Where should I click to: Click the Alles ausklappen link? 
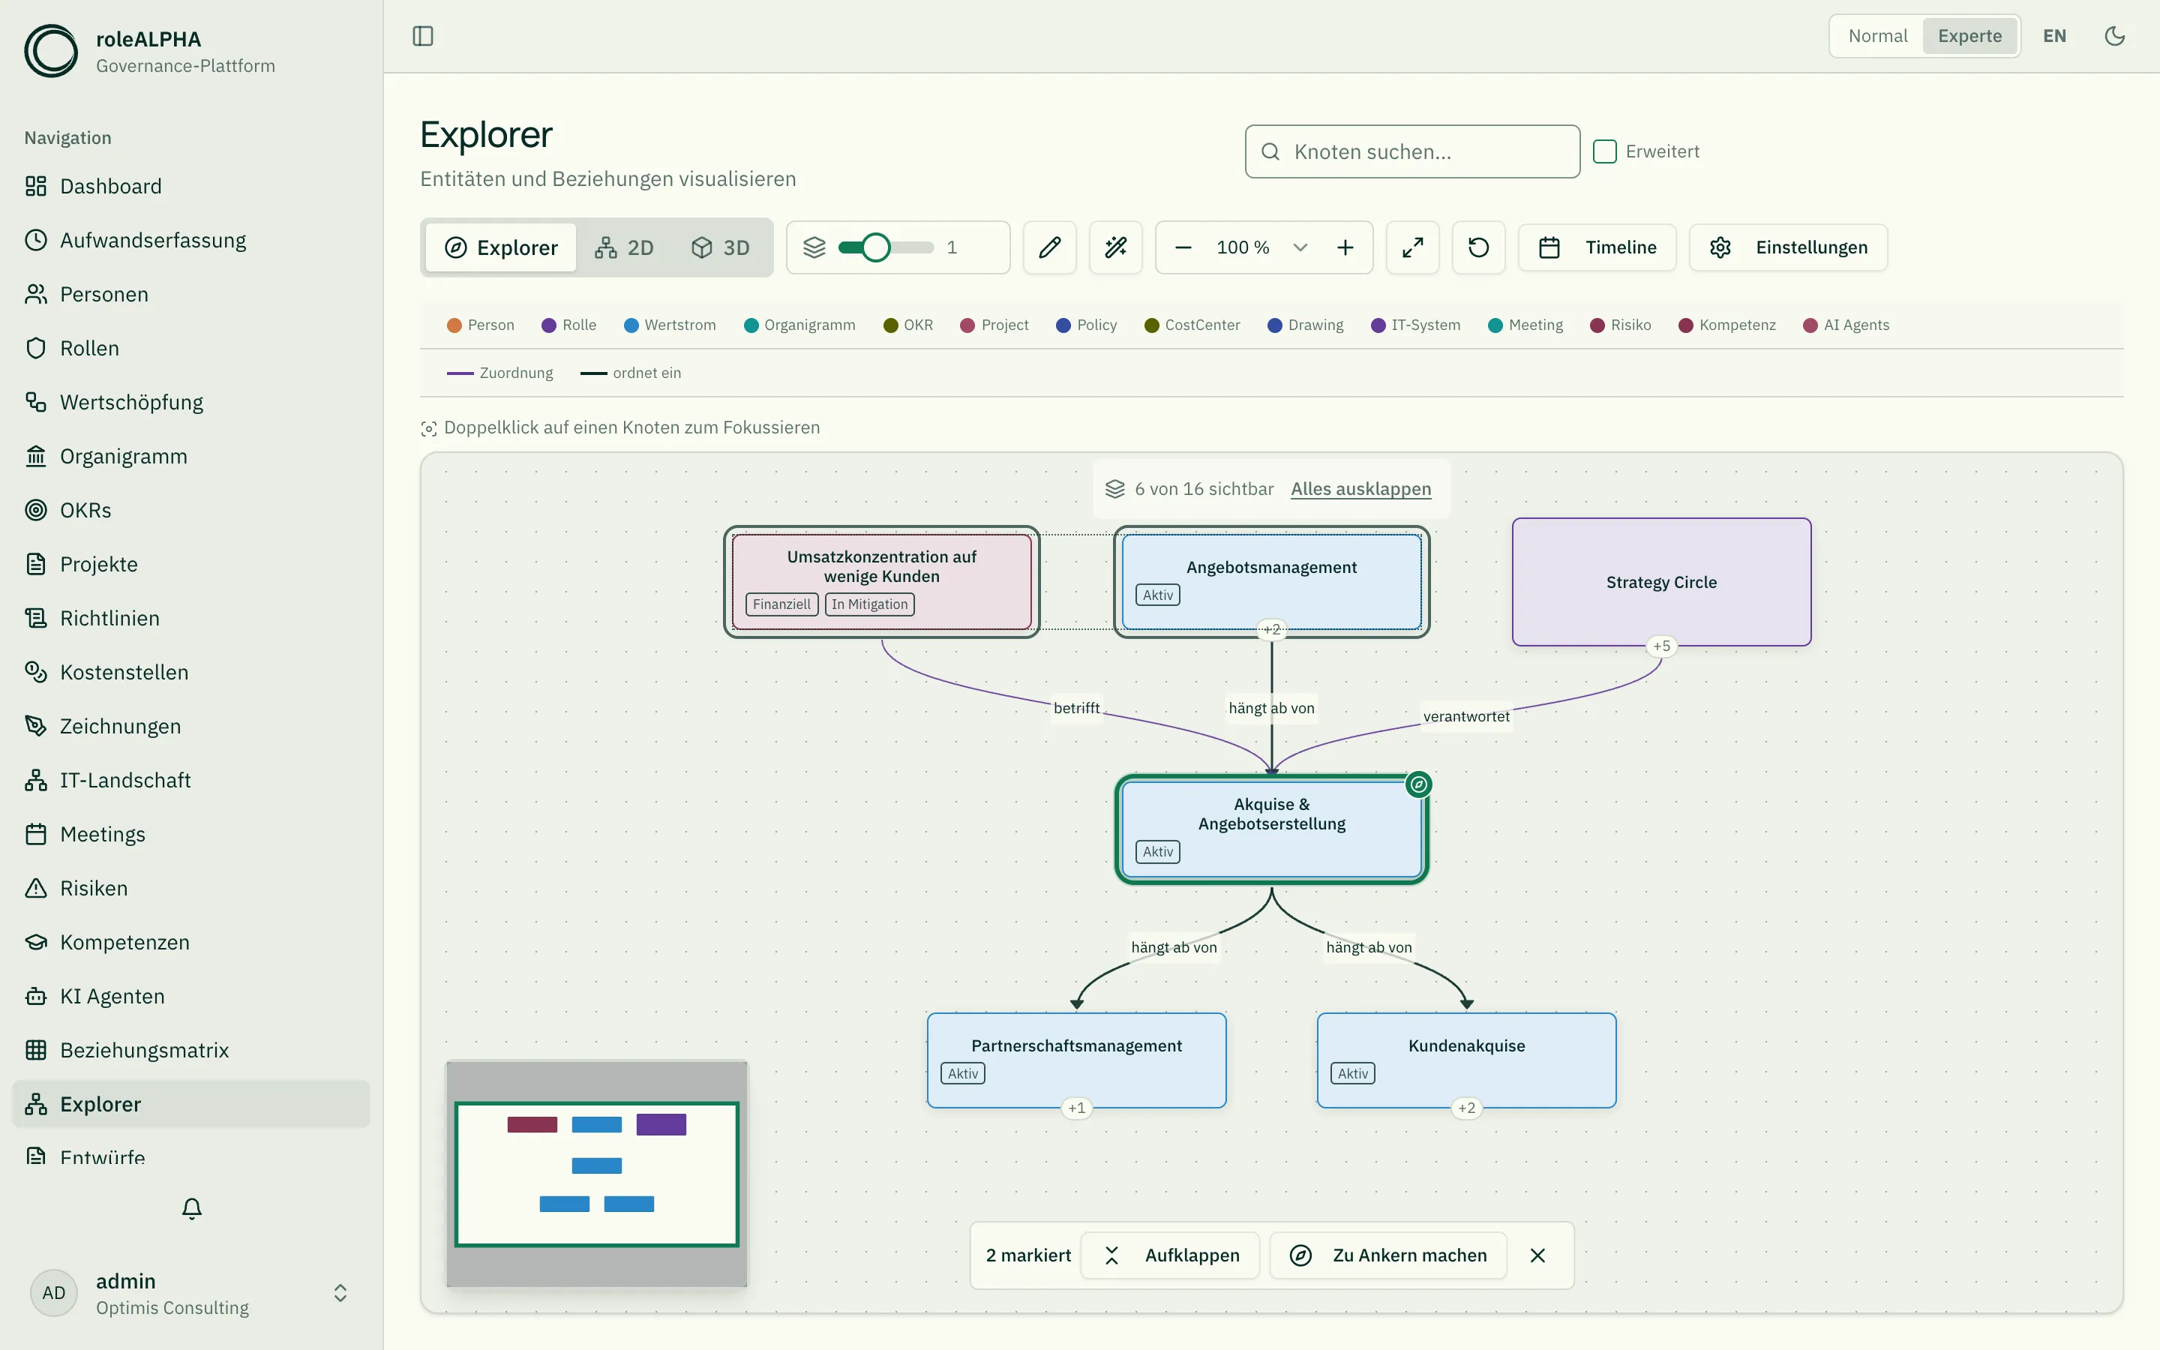[1360, 489]
